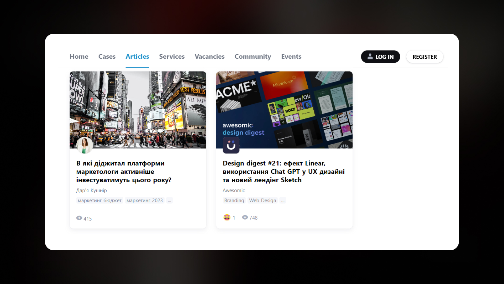Viewport: 504px width, 284px height.
Task: Switch to the Services tab
Action: pyautogui.click(x=172, y=57)
